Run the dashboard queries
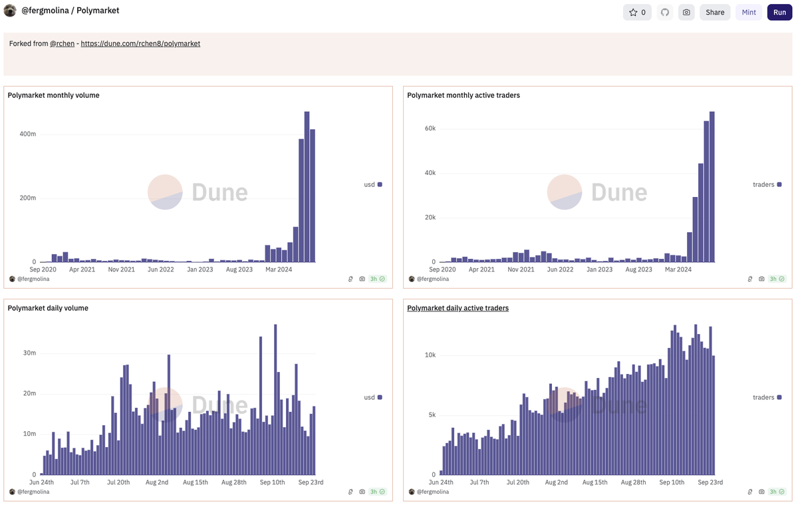The width and height of the screenshot is (798, 507). click(x=779, y=12)
